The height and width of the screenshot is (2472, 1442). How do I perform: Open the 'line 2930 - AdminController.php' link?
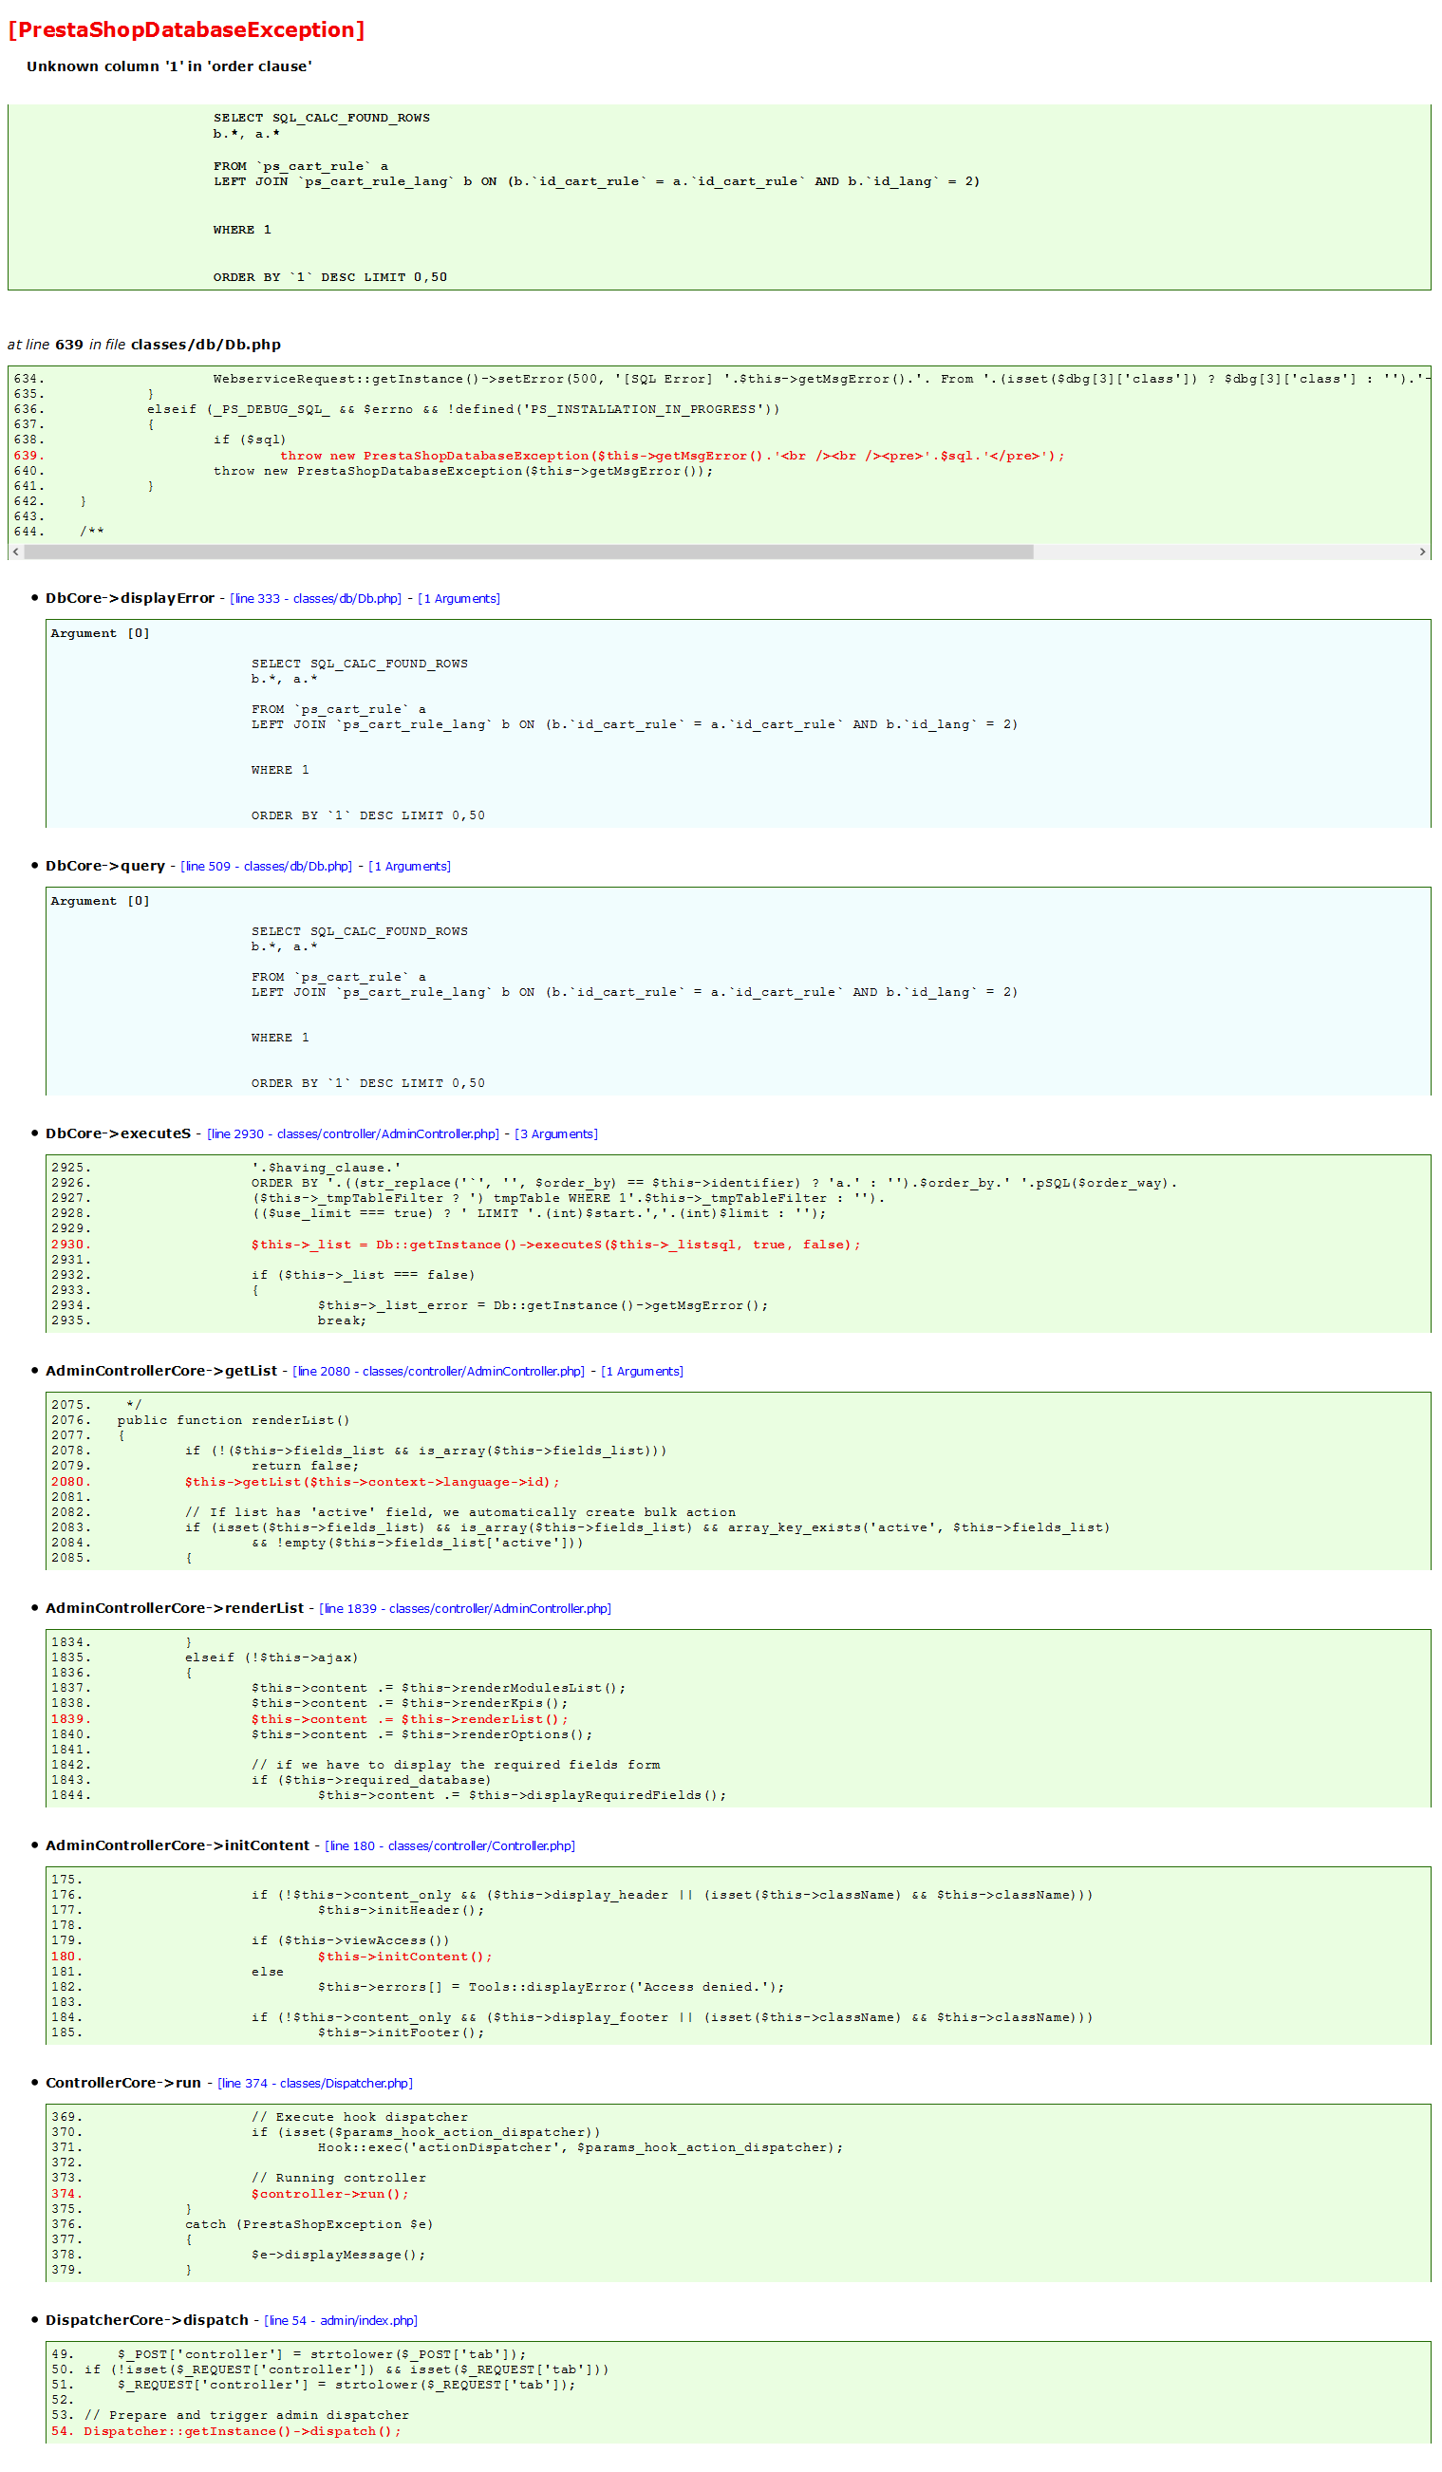tap(353, 1134)
